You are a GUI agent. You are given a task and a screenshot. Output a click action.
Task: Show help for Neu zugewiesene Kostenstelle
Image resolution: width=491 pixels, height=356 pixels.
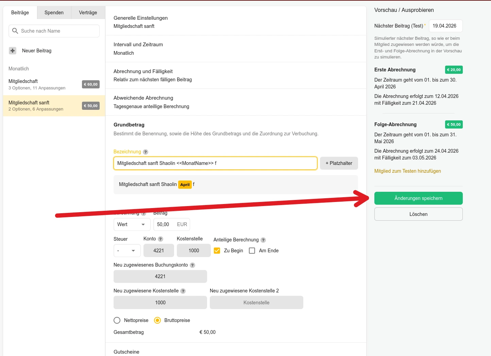tap(183, 291)
